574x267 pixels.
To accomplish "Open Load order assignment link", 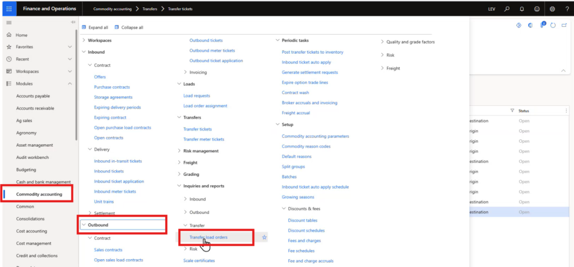I will (x=205, y=106).
